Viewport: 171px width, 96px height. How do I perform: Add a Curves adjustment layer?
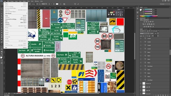click(149, 22)
